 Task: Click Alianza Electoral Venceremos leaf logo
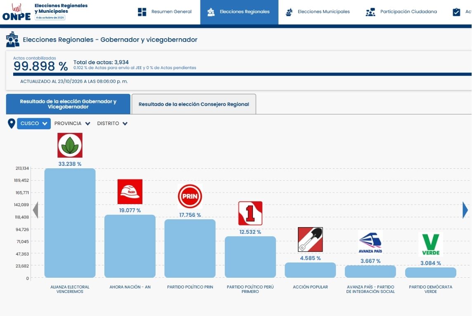[x=70, y=145]
